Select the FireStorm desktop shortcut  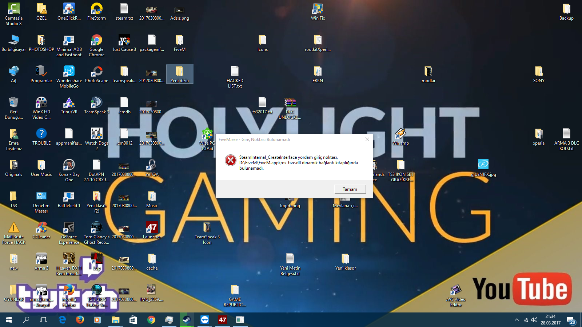tap(96, 12)
